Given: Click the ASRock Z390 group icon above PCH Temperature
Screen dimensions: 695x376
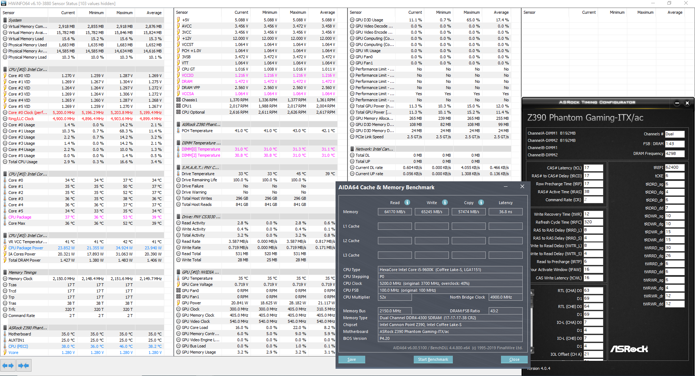Looking at the screenshot, I should [x=178, y=124].
